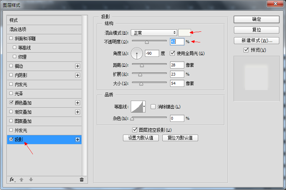Click the styles list vertical scrollbar
The width and height of the screenshot is (286, 190).
pyautogui.click(x=84, y=95)
